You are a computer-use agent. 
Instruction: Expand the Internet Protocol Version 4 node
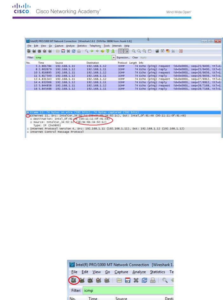tap(28, 129)
